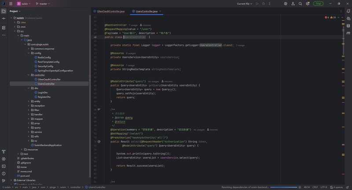Open Current File run configuration dropdown
The width and height of the screenshot is (352, 190).
[x=245, y=4]
